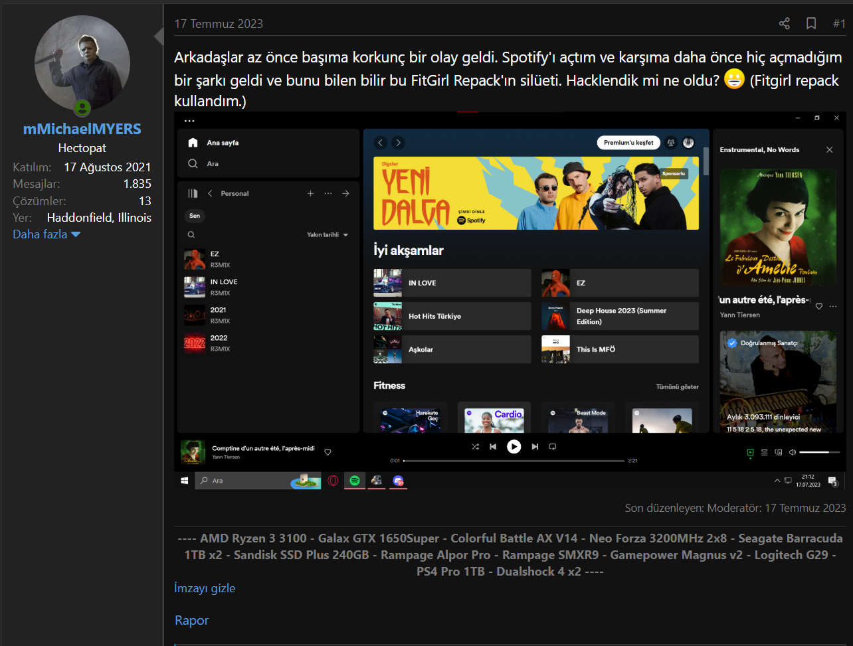Screen dimensions: 853x646
Task: Close the Enstrumental, No Words panel
Action: (x=829, y=150)
